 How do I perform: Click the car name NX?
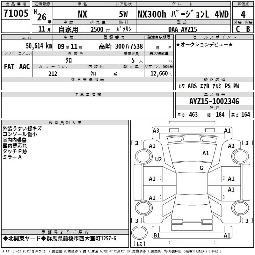83,14
